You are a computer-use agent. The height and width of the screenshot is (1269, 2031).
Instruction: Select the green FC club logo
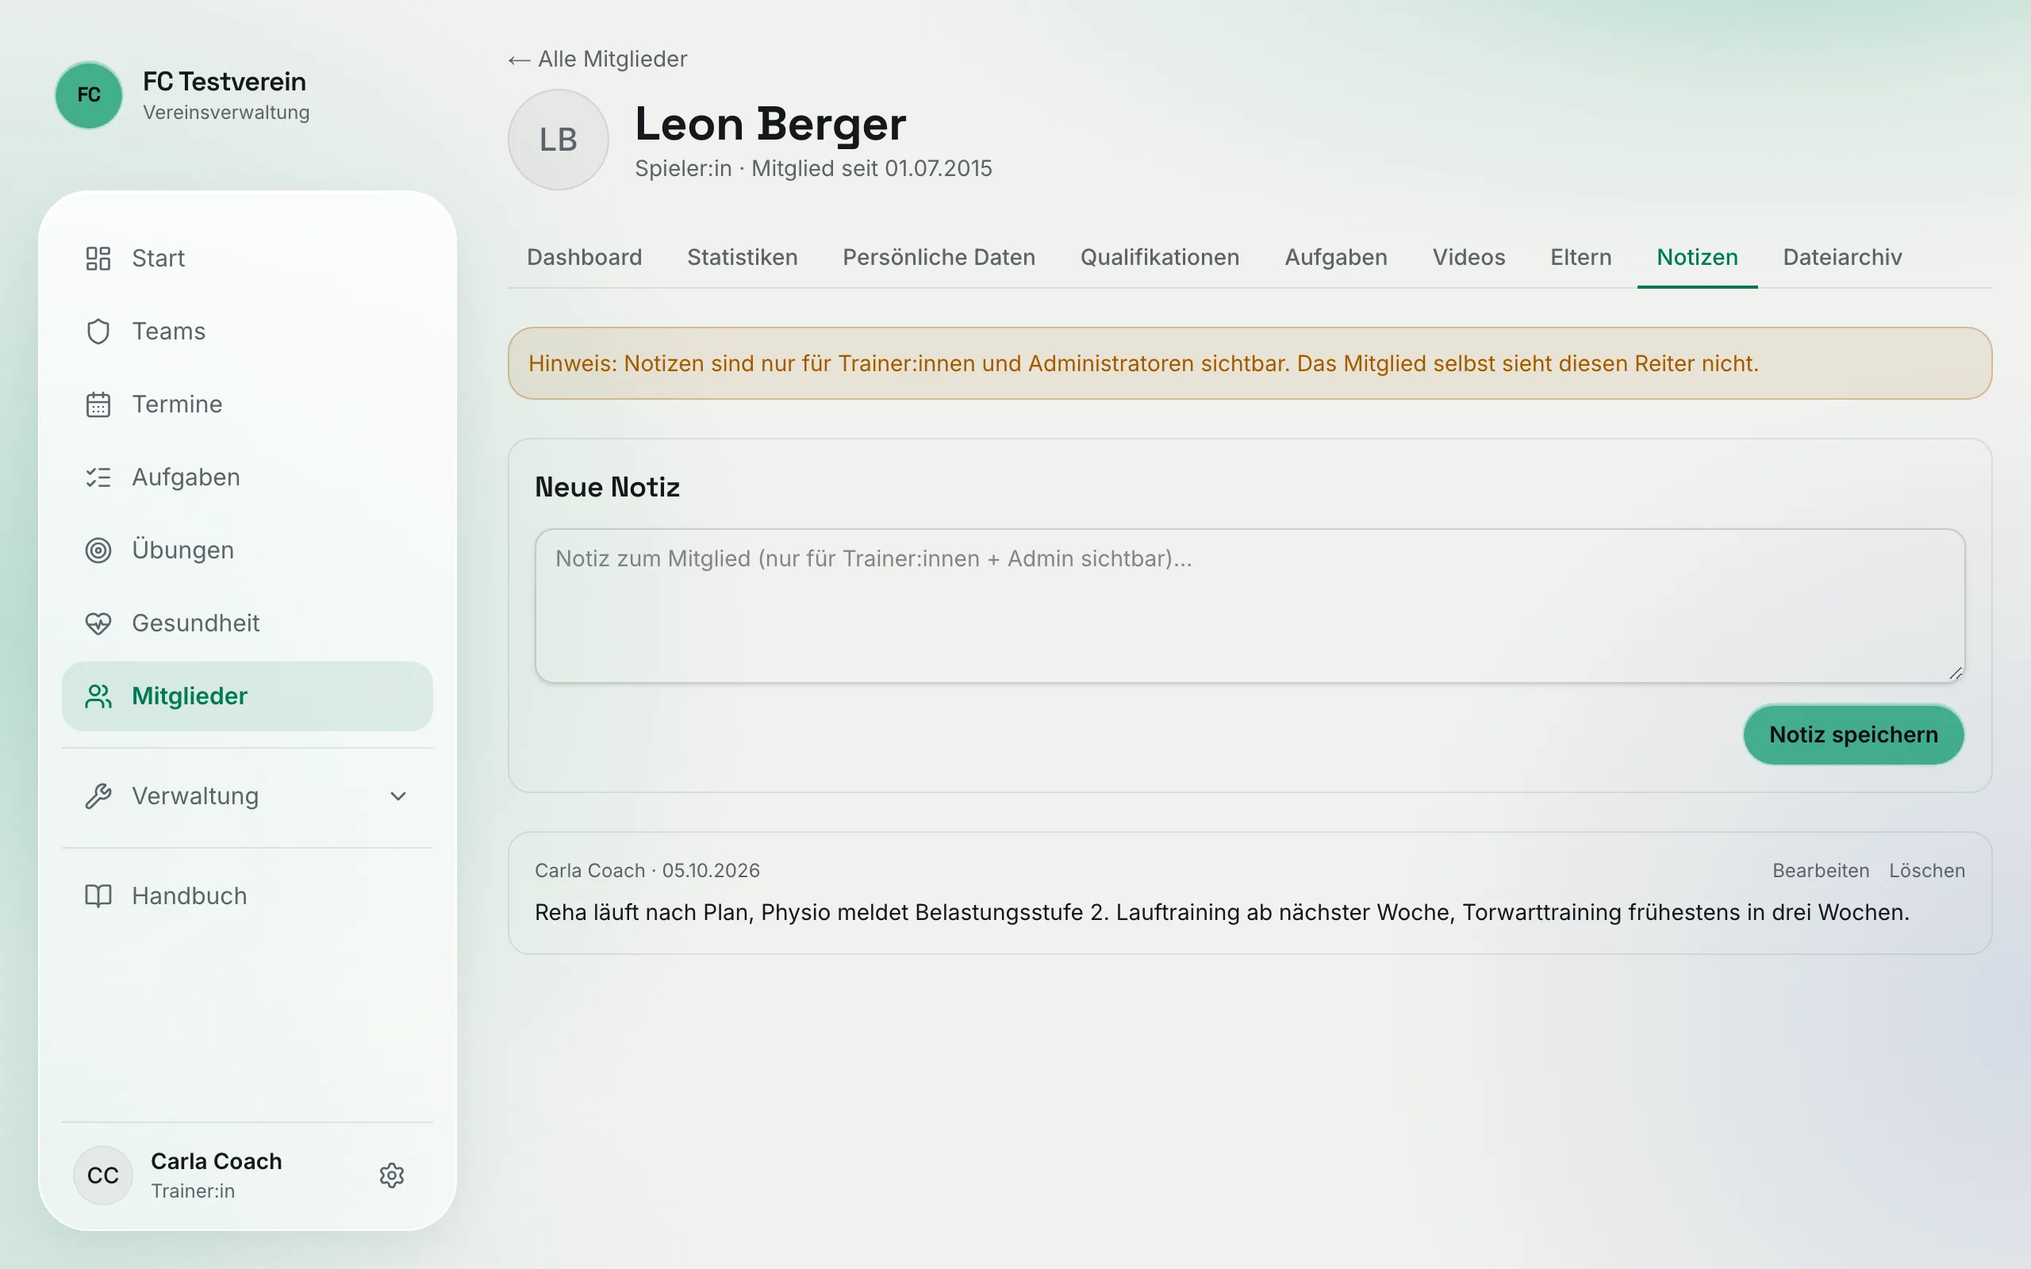point(89,95)
